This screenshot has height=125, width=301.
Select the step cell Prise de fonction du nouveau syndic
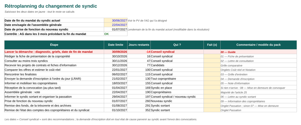point(54,101)
